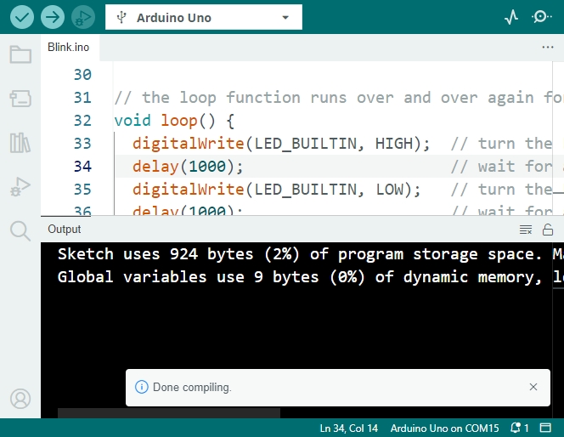Toggle the Output scroll lock
Screen dimensions: 564x437
click(x=548, y=230)
